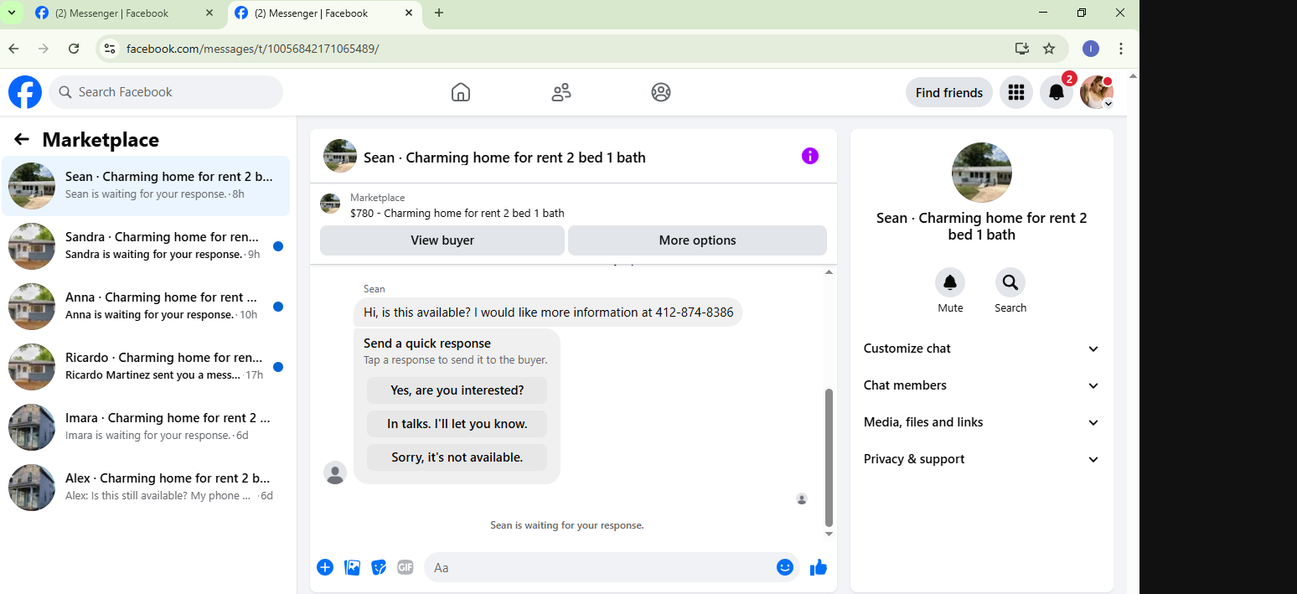The width and height of the screenshot is (1297, 594).
Task: Click the sender avatar beside the quick responses
Action: 335,473
